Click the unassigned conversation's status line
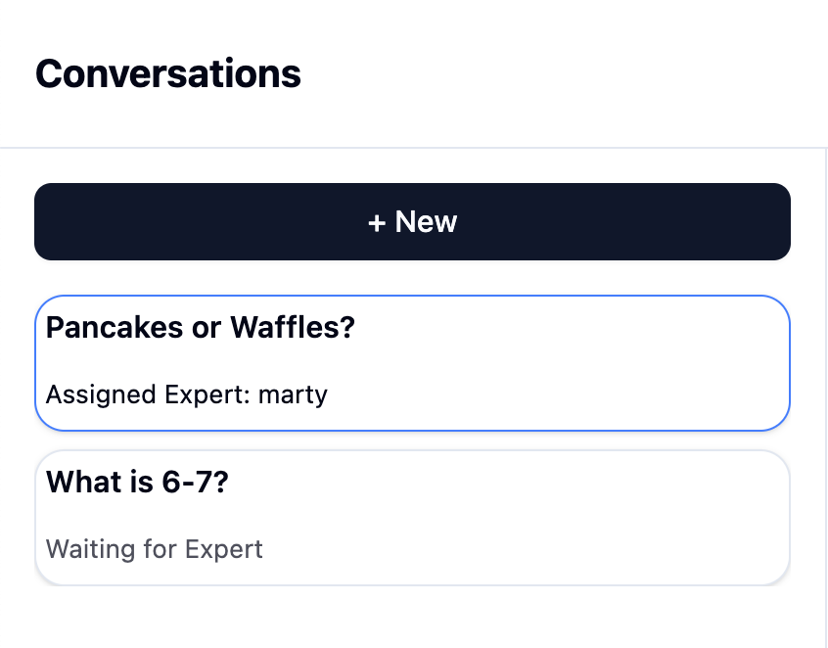This screenshot has height=648, width=828. click(x=154, y=549)
